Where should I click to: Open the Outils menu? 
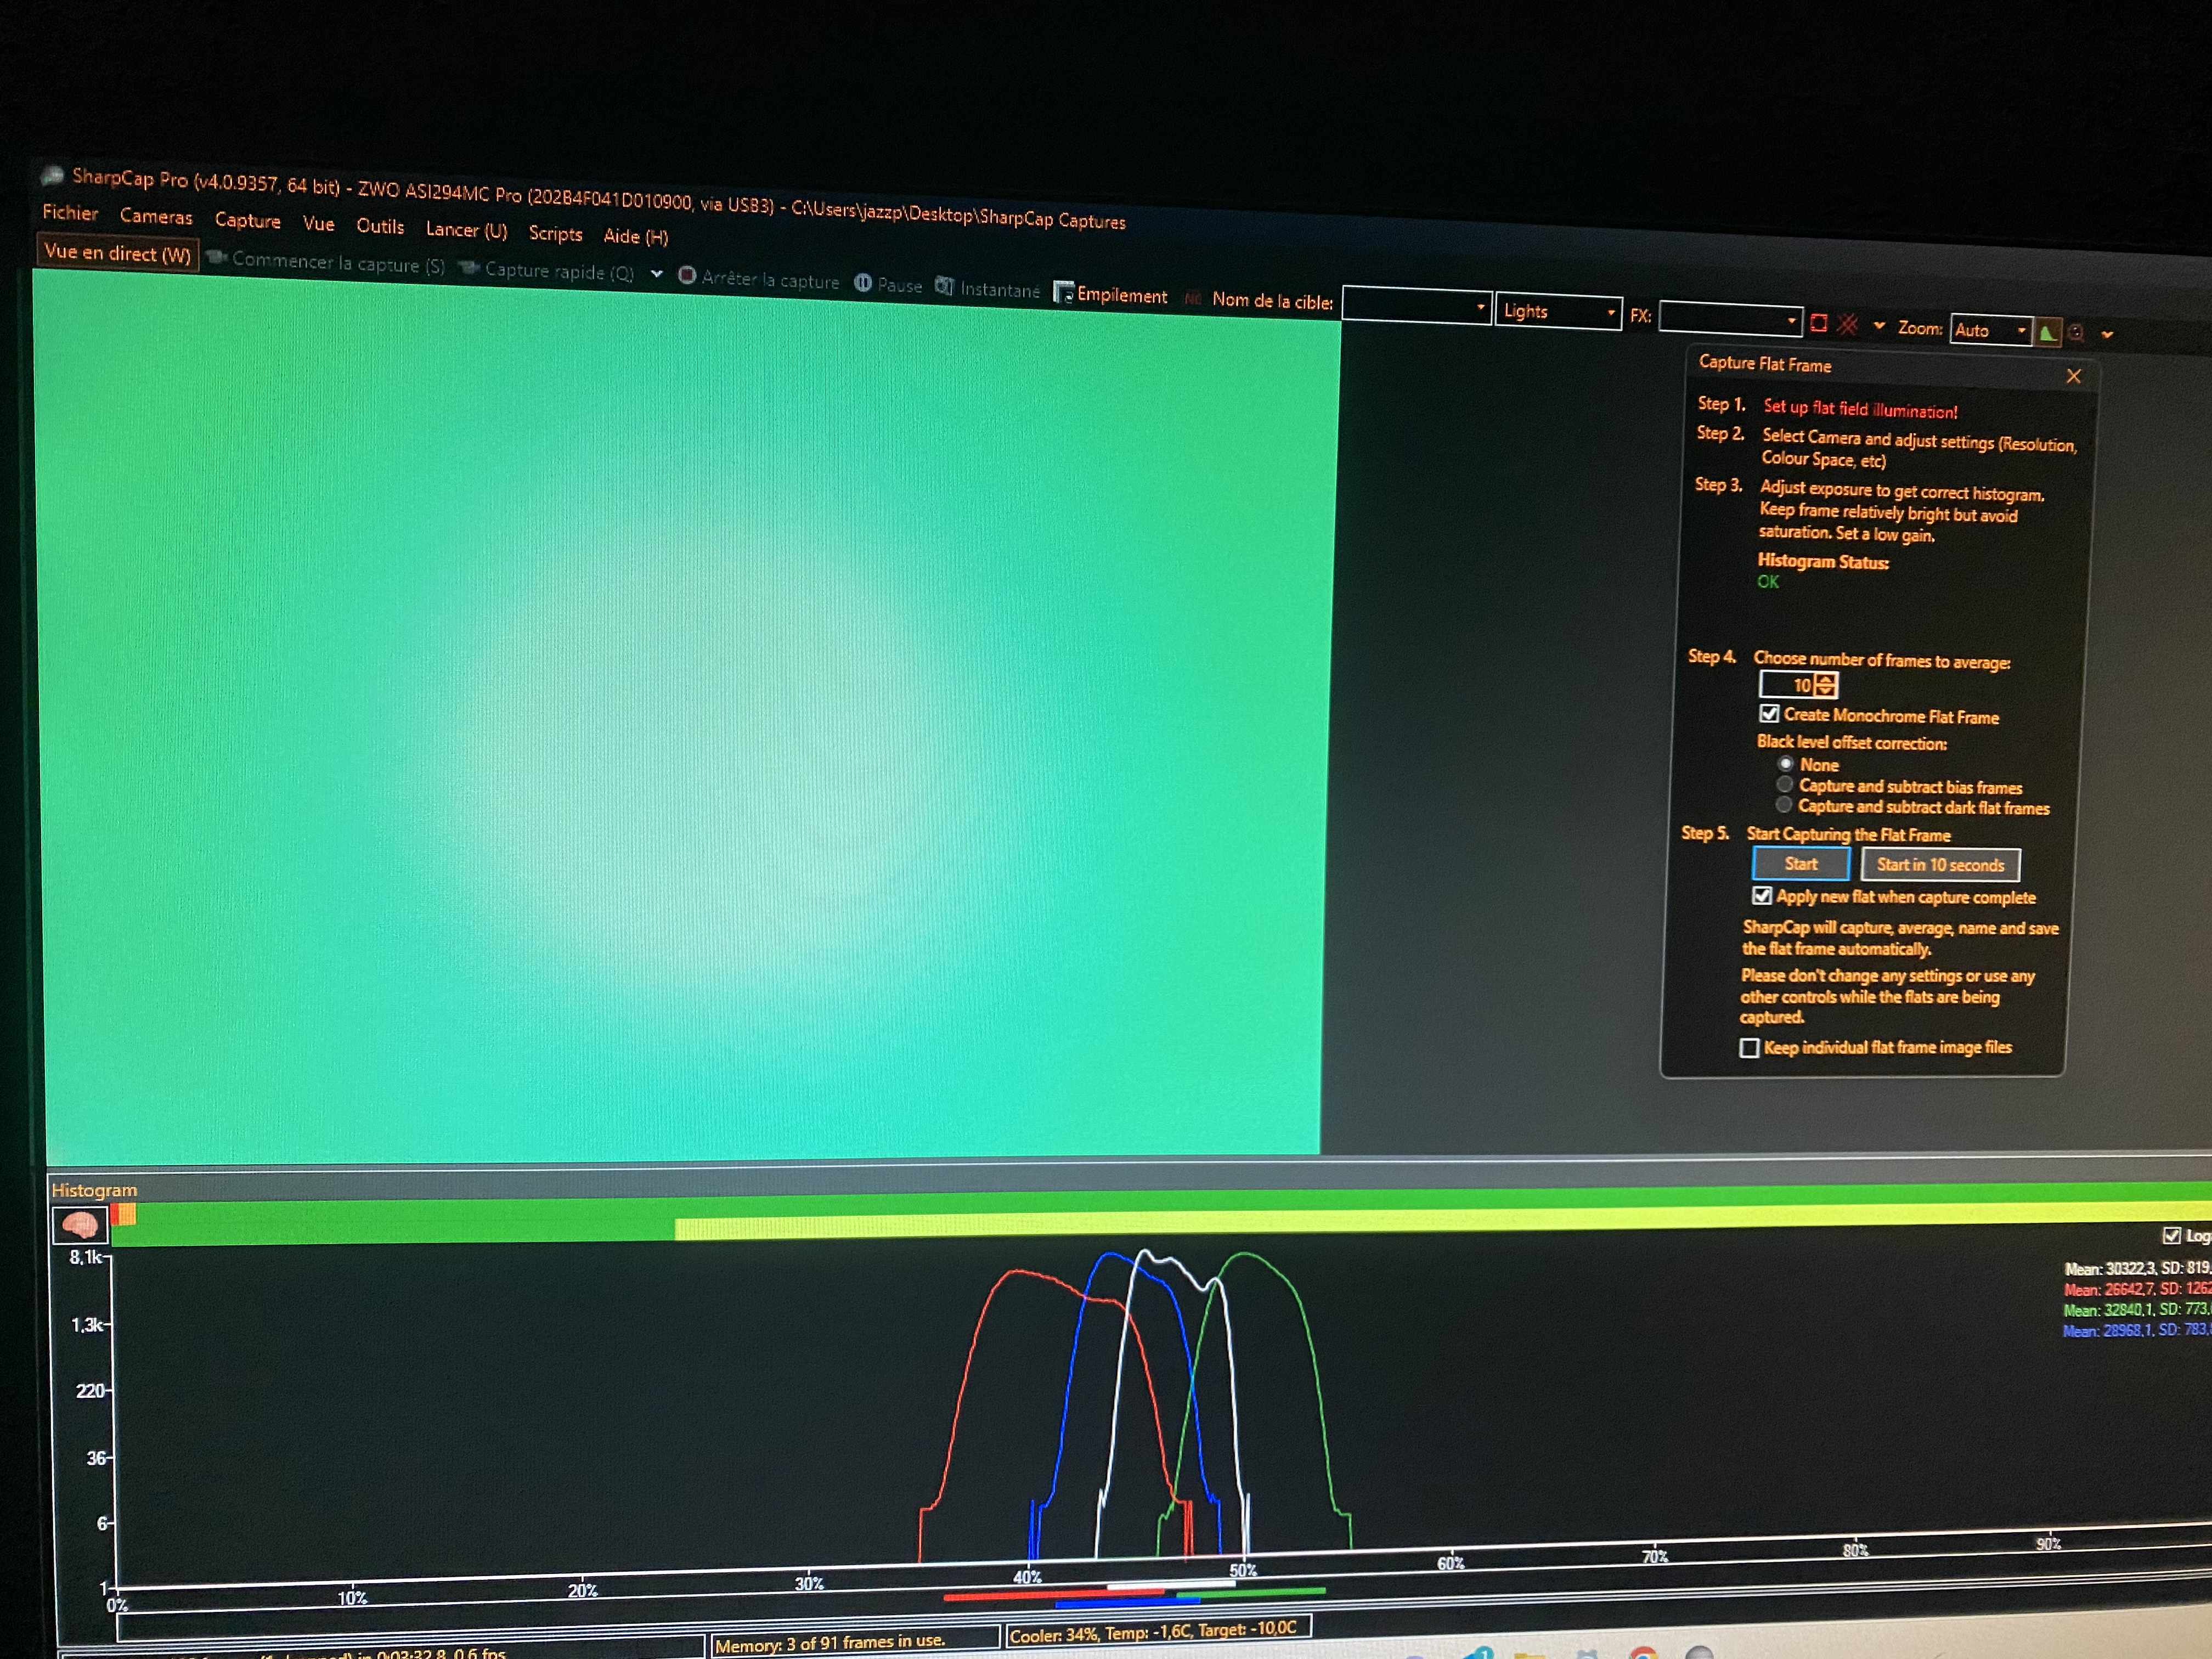[380, 227]
